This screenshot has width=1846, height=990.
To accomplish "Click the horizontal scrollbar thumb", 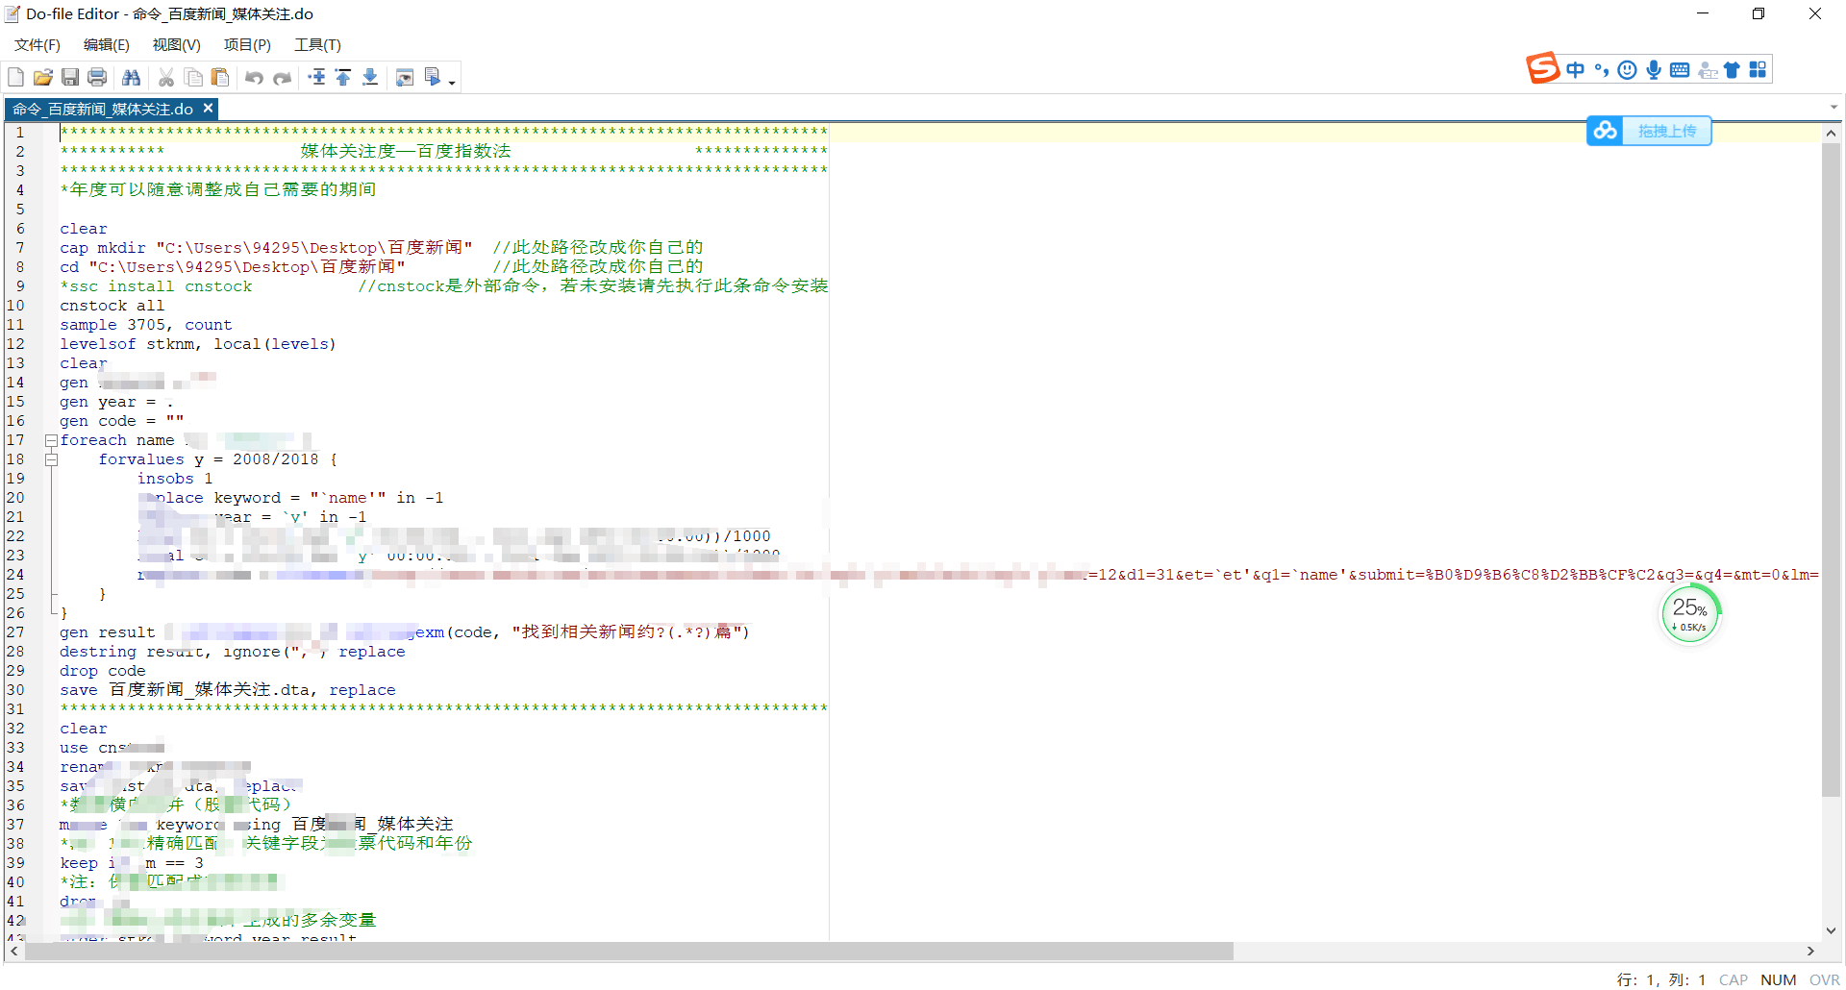I will click(629, 952).
